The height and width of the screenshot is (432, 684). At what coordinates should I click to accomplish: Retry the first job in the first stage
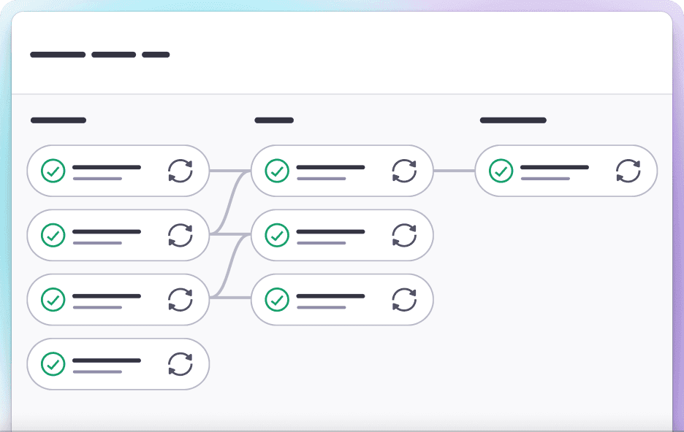(180, 171)
